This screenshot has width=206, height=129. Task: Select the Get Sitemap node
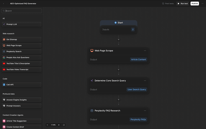coord(22,40)
